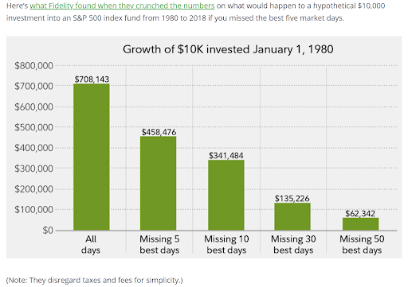Click the Missing 50 best days caption
Viewport: 408px width, 287px height.
[x=362, y=244]
